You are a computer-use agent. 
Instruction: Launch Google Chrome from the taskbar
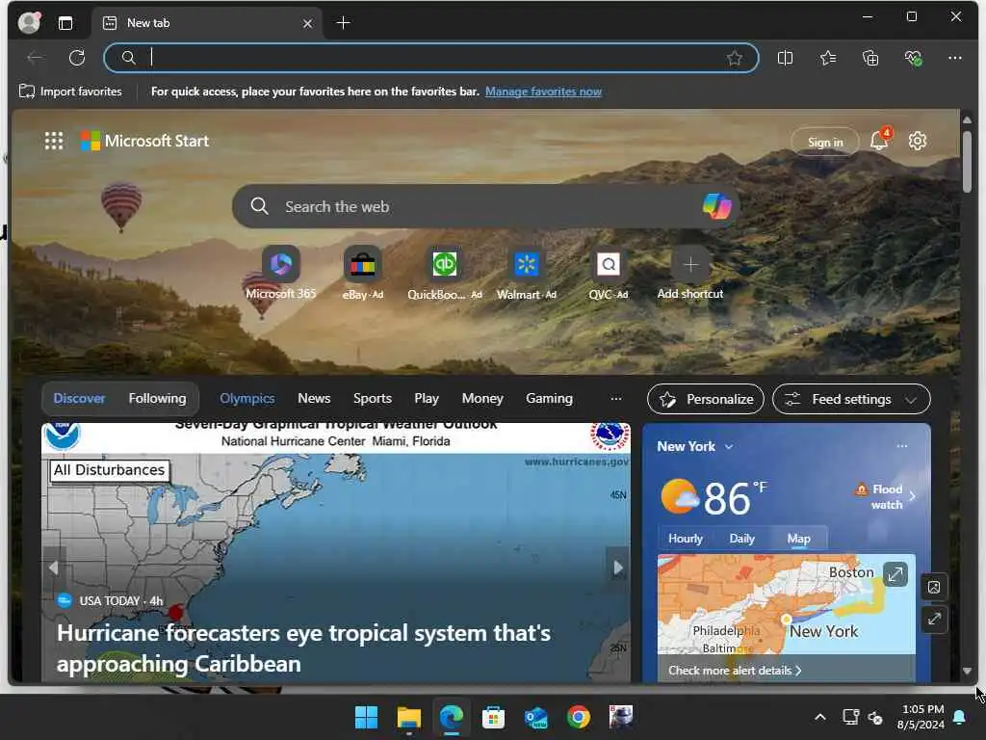point(579,717)
